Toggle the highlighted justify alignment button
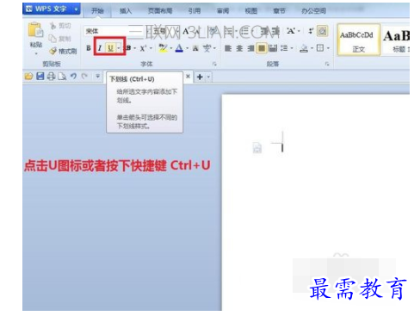 (262, 48)
